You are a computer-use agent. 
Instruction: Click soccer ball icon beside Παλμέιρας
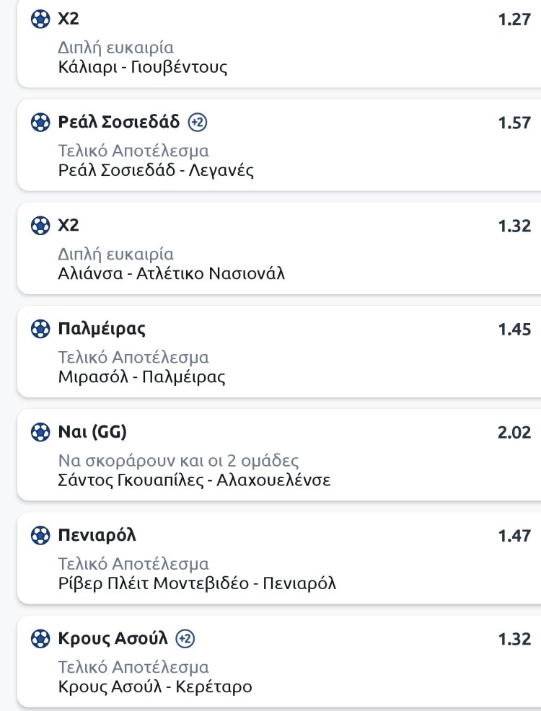[40, 330]
